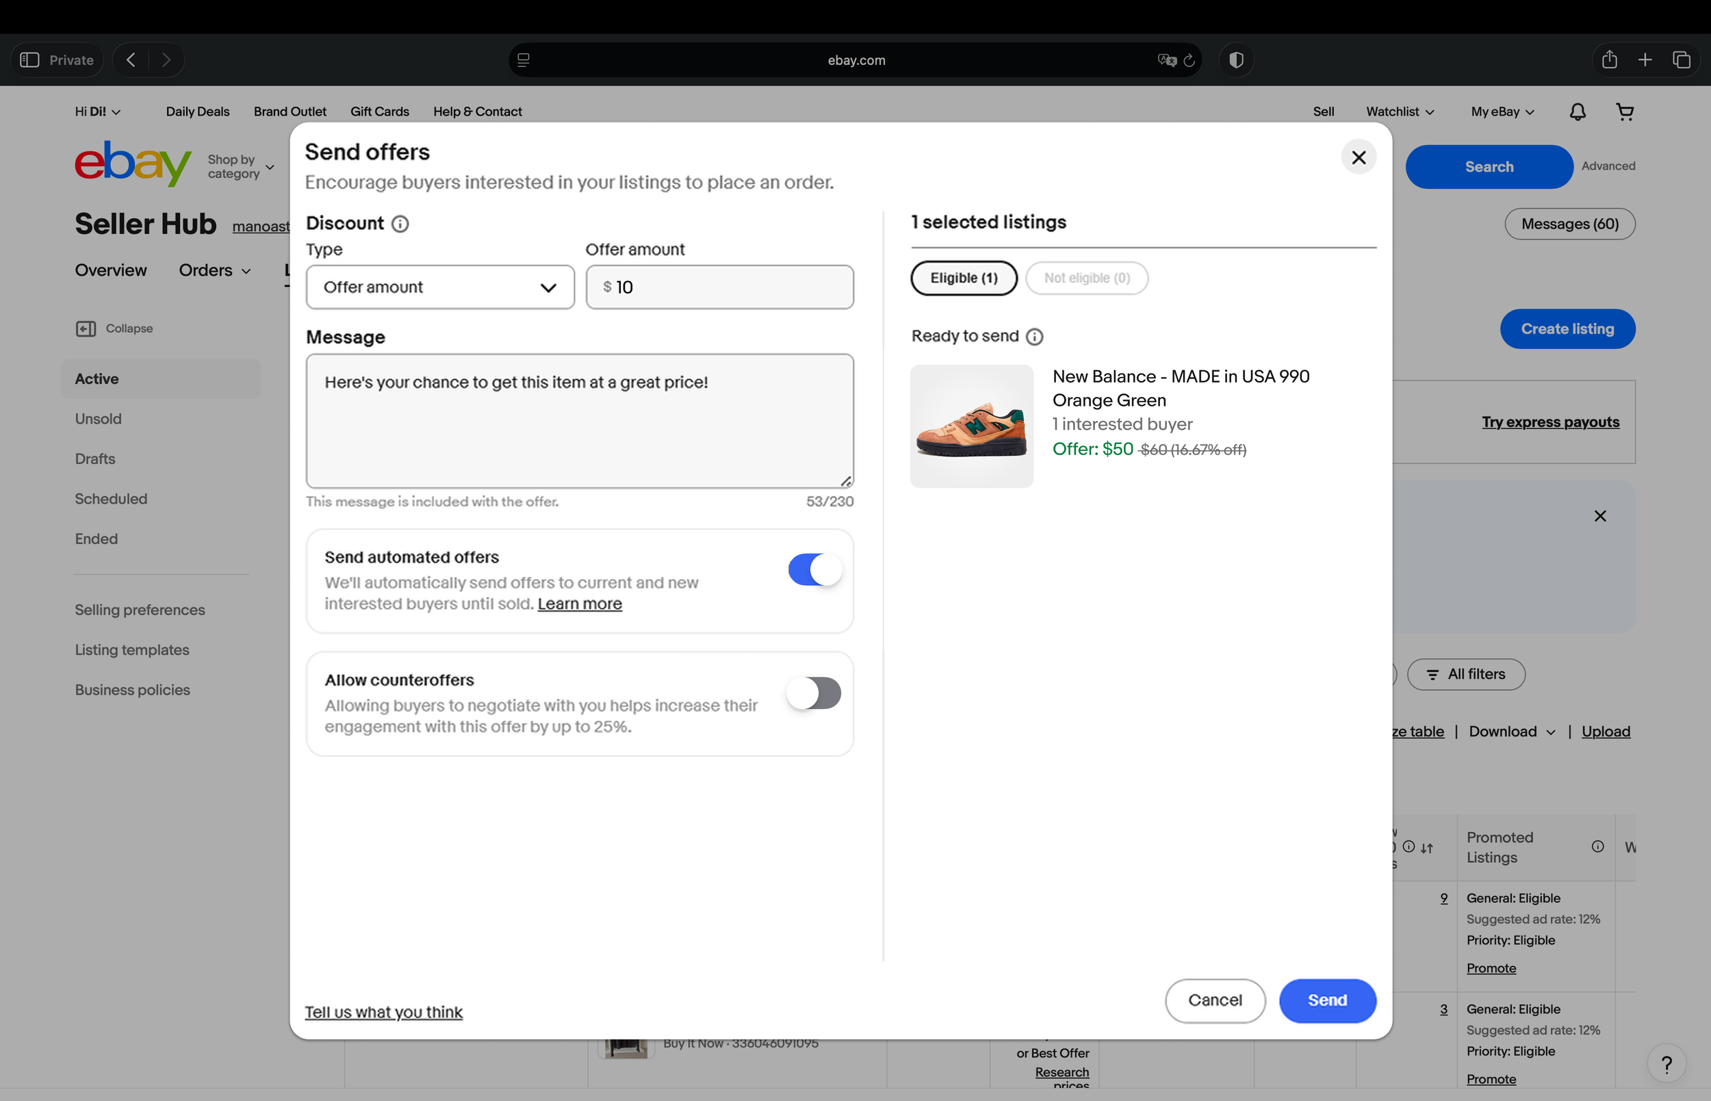Open the Learn more link
Screen dimensions: 1711x1101
(579, 604)
